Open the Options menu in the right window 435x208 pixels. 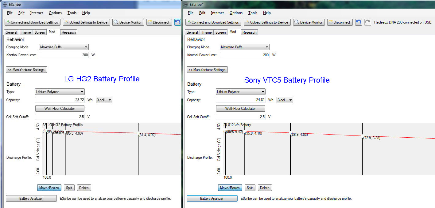click(236, 13)
